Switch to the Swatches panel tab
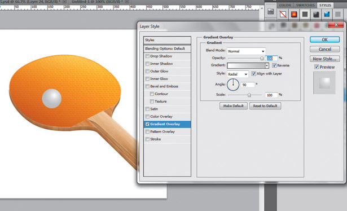The height and width of the screenshot is (211, 347). [x=305, y=5]
